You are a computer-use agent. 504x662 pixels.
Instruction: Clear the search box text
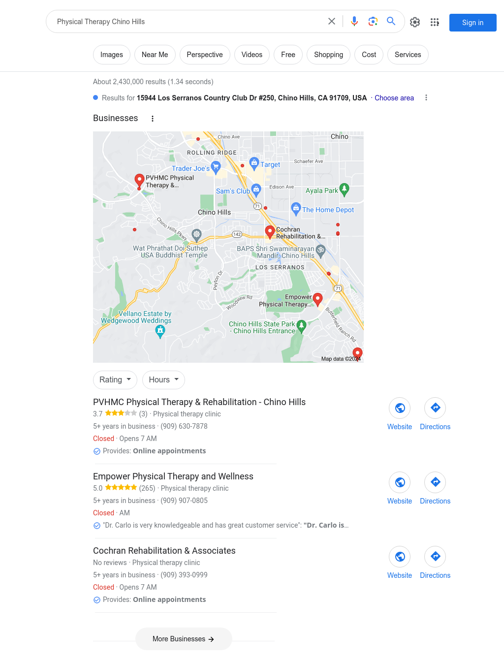coord(332,21)
